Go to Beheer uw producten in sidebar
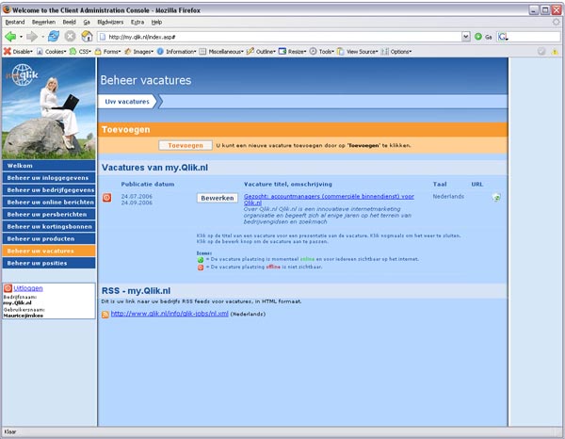 pos(47,238)
